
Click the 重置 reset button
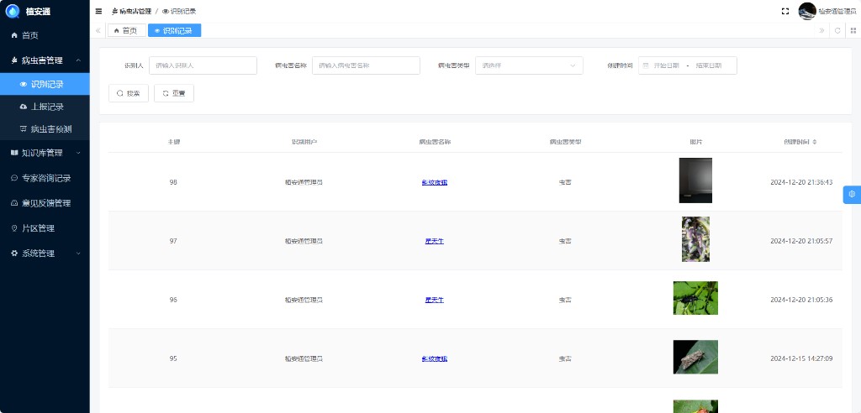pos(173,93)
